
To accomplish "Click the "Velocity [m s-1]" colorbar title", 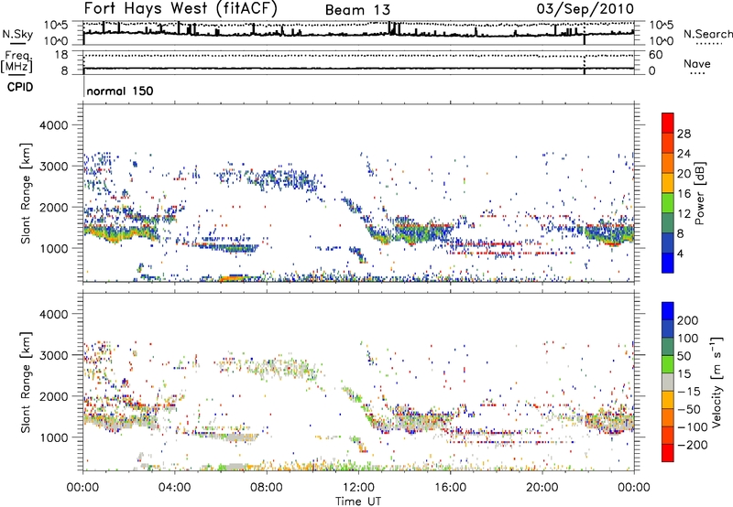I will pos(717,382).
